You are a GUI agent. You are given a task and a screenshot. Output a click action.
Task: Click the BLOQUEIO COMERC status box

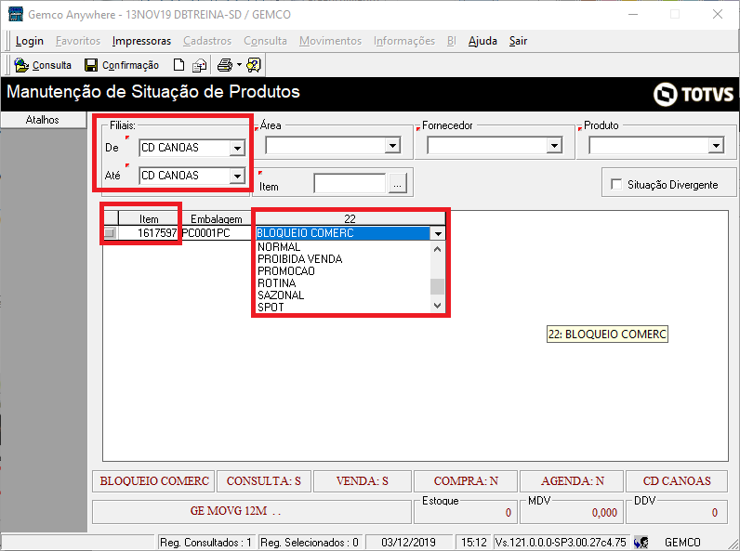tap(153, 481)
